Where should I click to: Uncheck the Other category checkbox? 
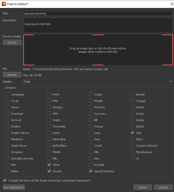click(x=49, y=165)
